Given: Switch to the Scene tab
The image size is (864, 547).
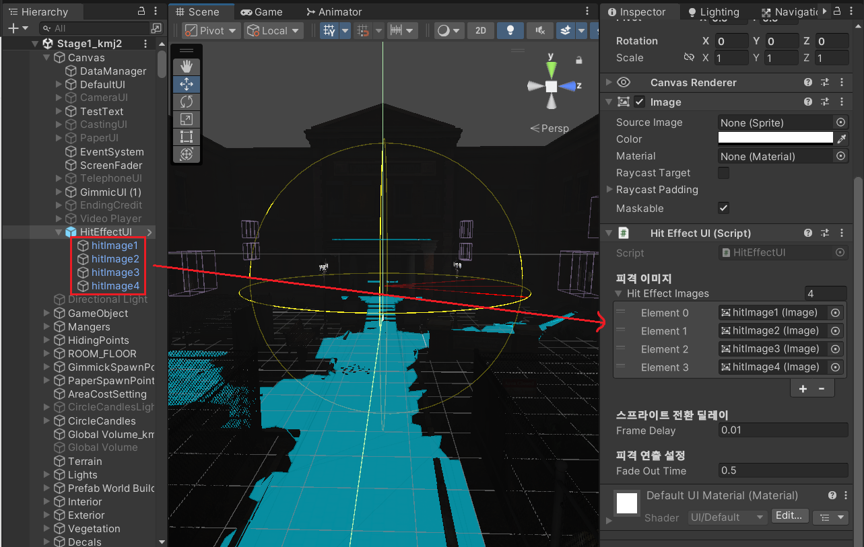Looking at the screenshot, I should tap(202, 12).
